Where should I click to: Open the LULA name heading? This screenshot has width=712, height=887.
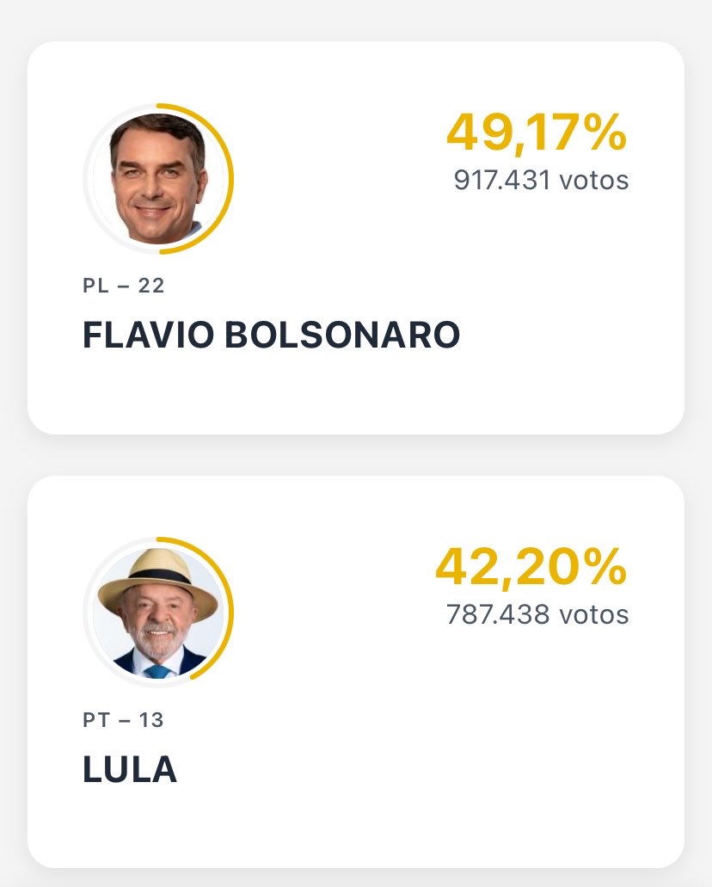coord(130,769)
